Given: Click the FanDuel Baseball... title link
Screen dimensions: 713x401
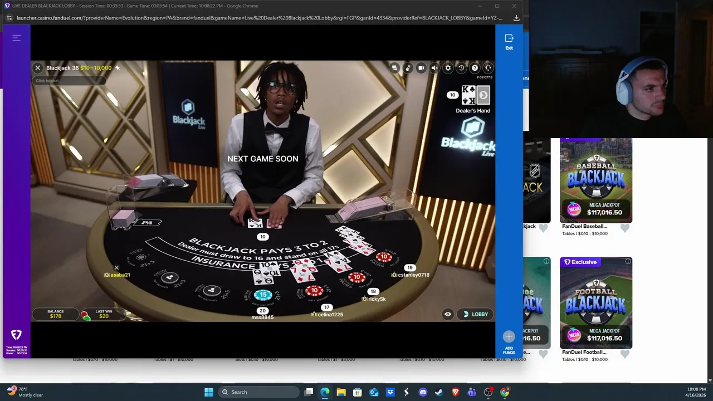Looking at the screenshot, I should (x=585, y=226).
